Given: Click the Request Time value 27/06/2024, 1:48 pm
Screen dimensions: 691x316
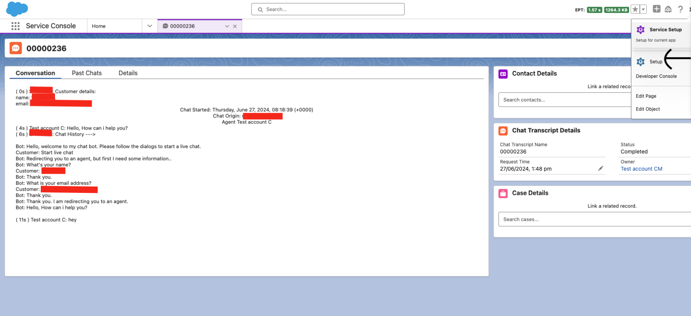Looking at the screenshot, I should [526, 169].
